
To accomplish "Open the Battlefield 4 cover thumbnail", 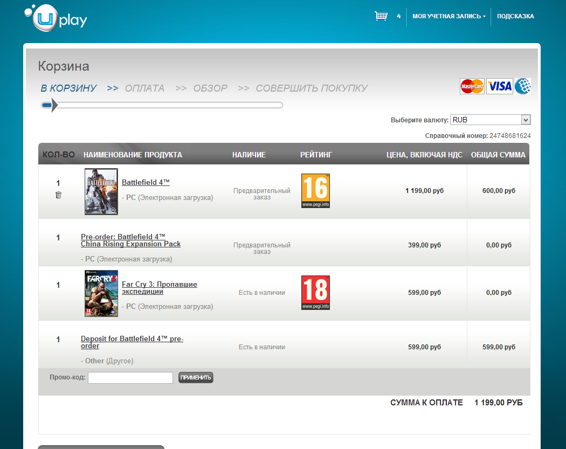I will (x=101, y=191).
